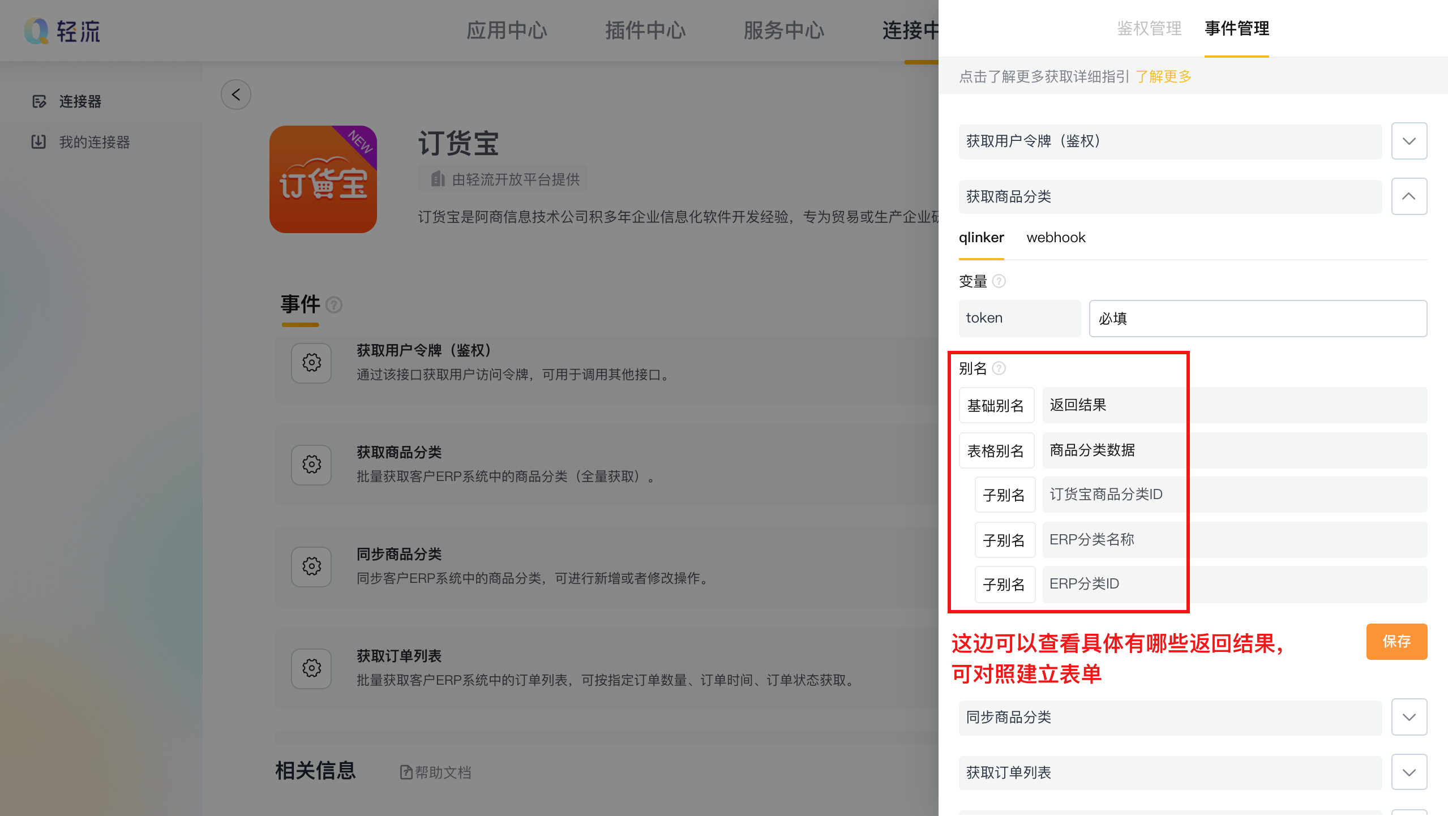Screen dimensions: 1448x816
Task: Open 服务中心 in the top navigation
Action: tap(784, 31)
